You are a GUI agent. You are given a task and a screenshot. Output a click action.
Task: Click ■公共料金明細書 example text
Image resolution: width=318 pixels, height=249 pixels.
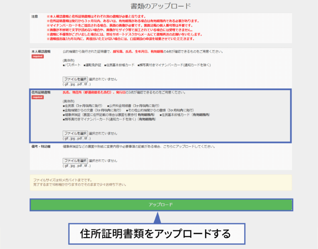pyautogui.click(x=133, y=106)
